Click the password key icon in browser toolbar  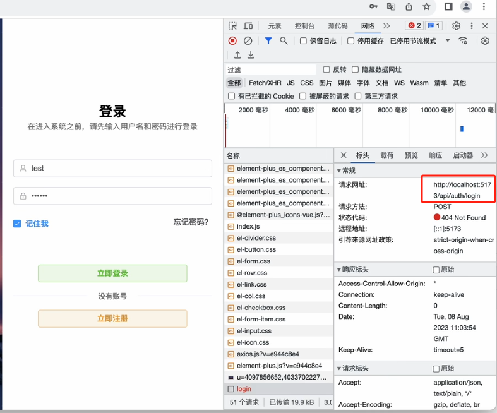pos(373,6)
